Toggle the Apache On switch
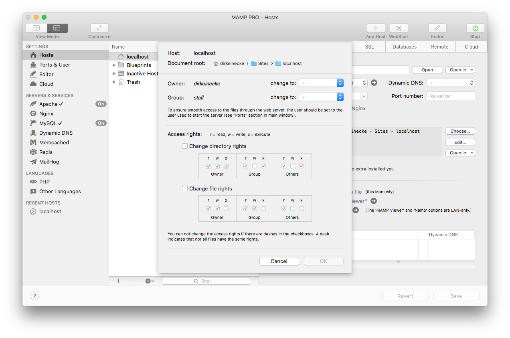 (101, 104)
